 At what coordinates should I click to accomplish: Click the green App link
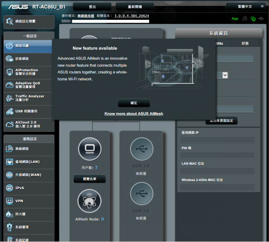coord(235,19)
